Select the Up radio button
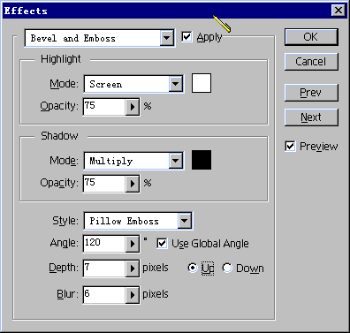This screenshot has height=333, width=350. point(193,268)
